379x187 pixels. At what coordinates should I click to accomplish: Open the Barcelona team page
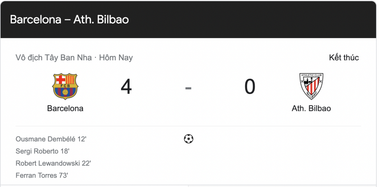click(65, 108)
